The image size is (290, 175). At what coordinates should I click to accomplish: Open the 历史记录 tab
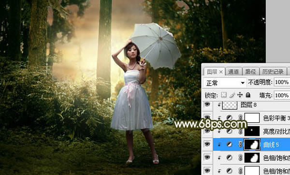pos(273,72)
